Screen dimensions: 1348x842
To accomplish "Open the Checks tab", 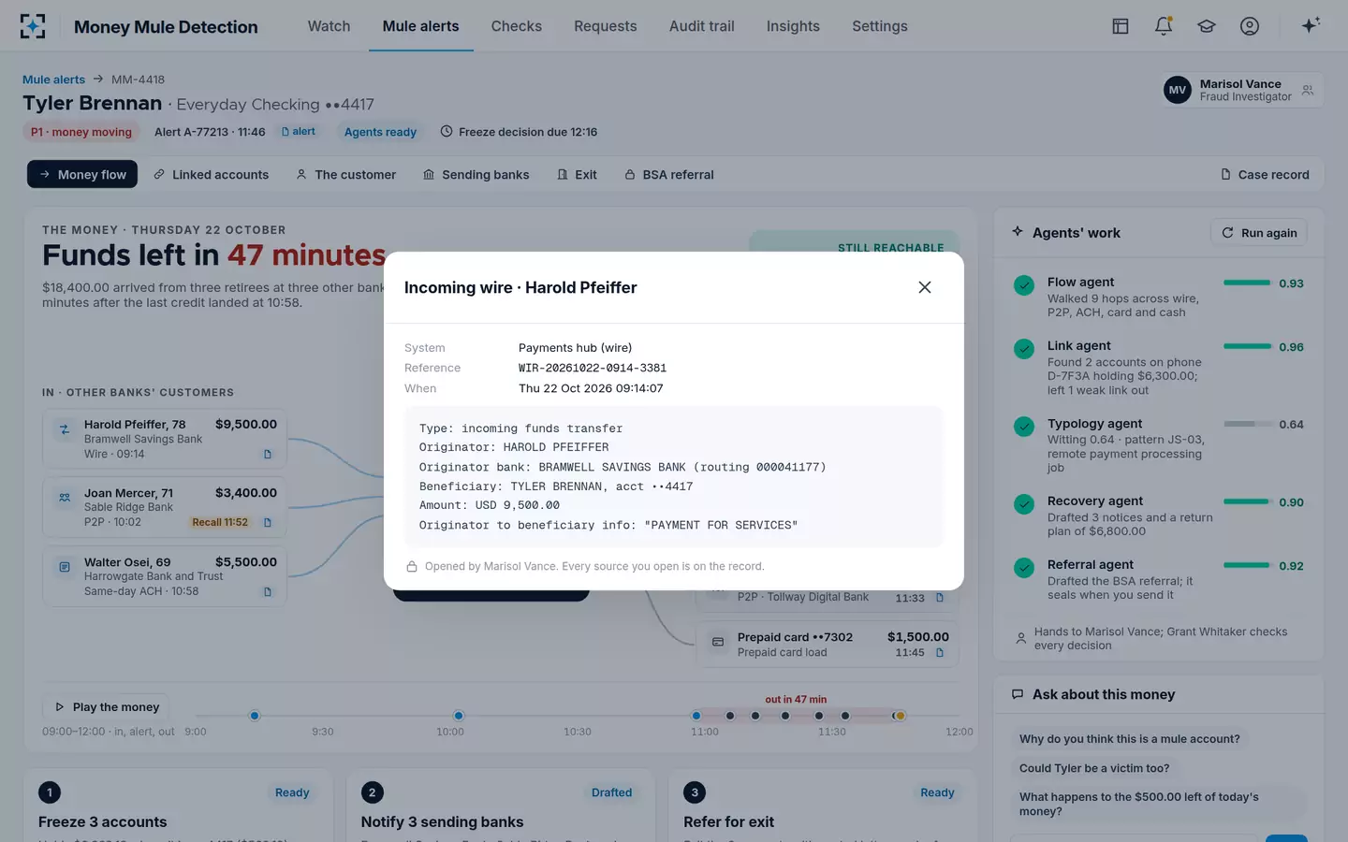I will (x=516, y=26).
